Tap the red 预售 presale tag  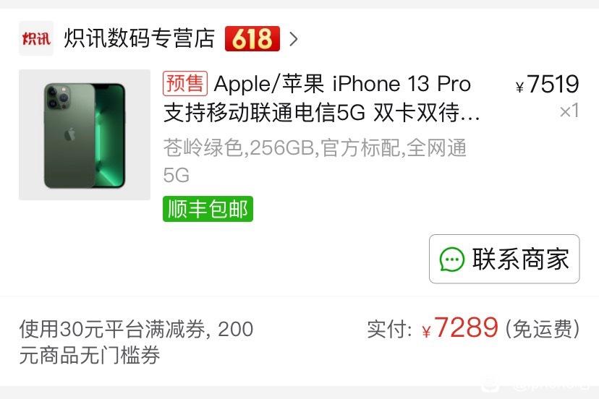(185, 83)
